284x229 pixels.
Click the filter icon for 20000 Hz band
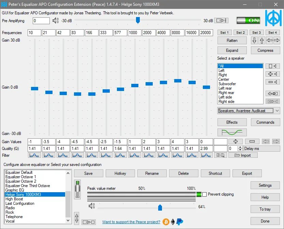206,155
